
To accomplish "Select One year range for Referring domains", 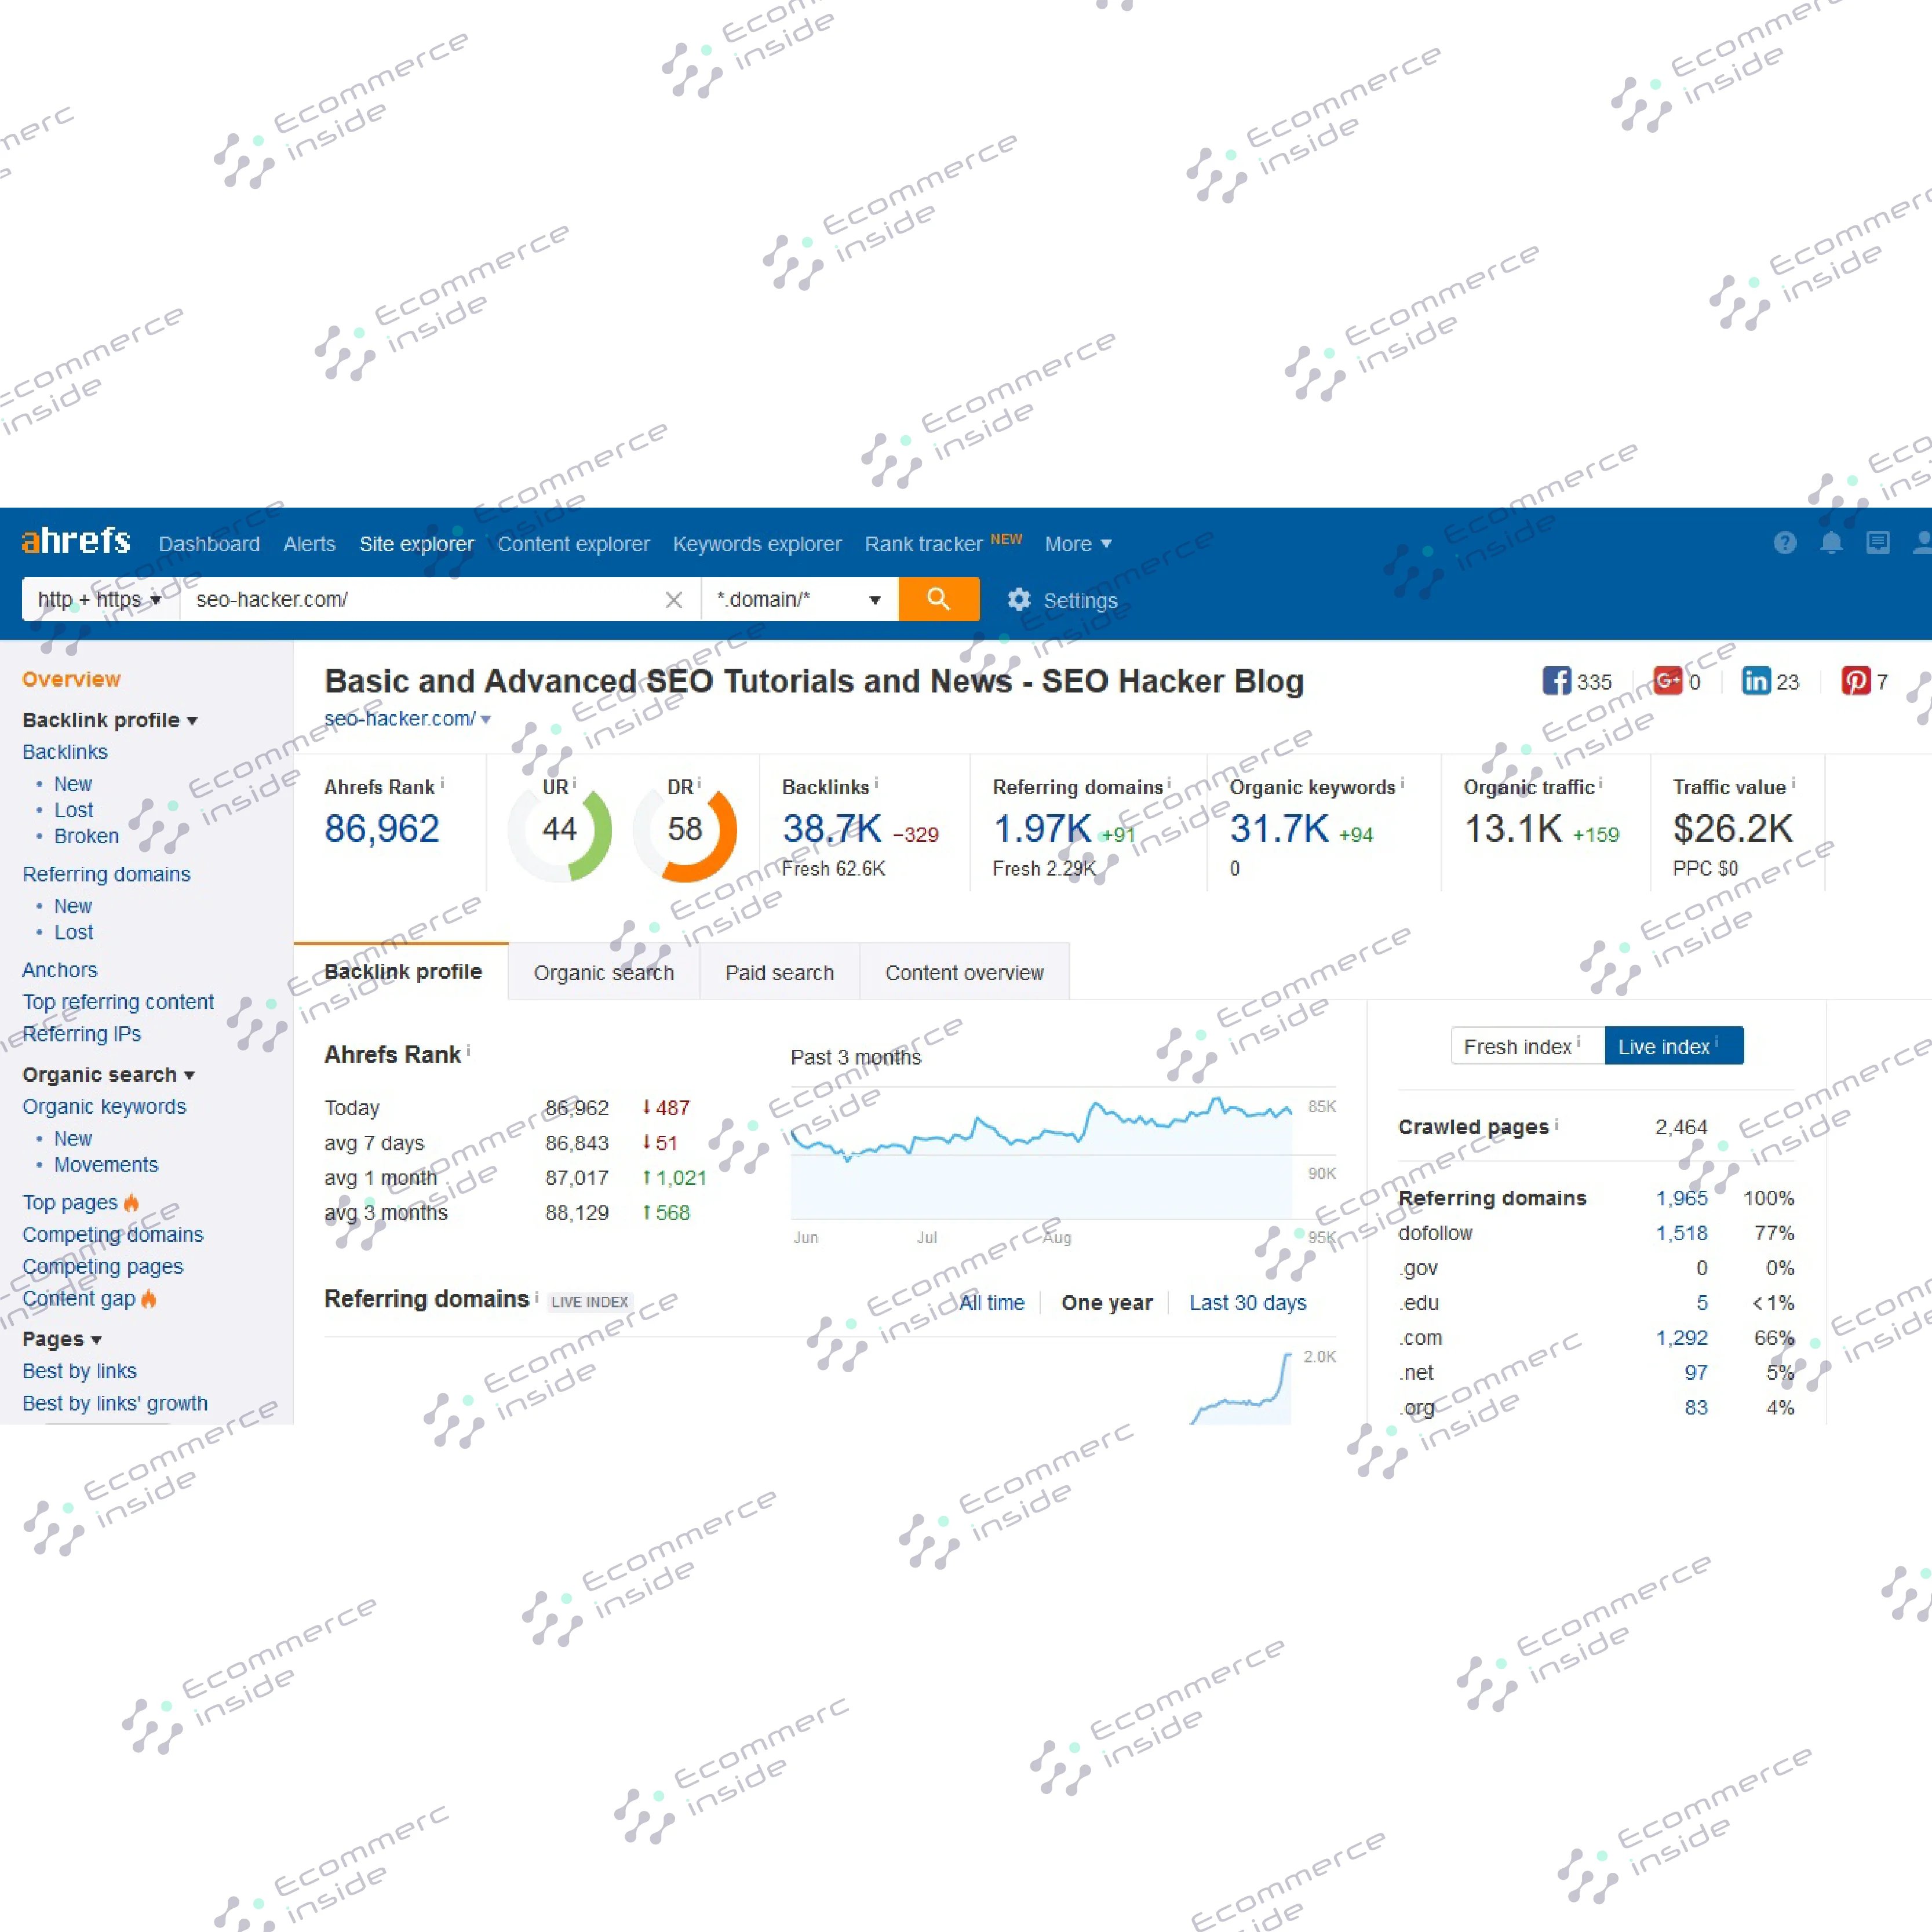I will [x=1107, y=1303].
